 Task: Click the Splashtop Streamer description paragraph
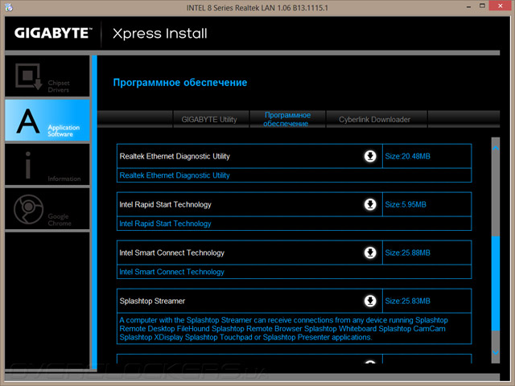tap(284, 329)
